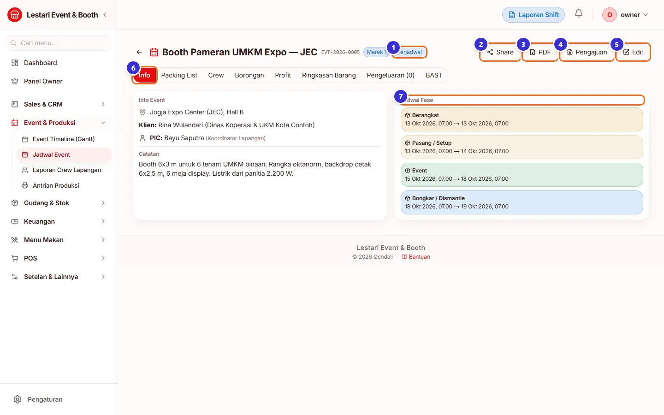The height and width of the screenshot is (415, 664).
Task: Click the person icon next to PIC
Action: [142, 138]
